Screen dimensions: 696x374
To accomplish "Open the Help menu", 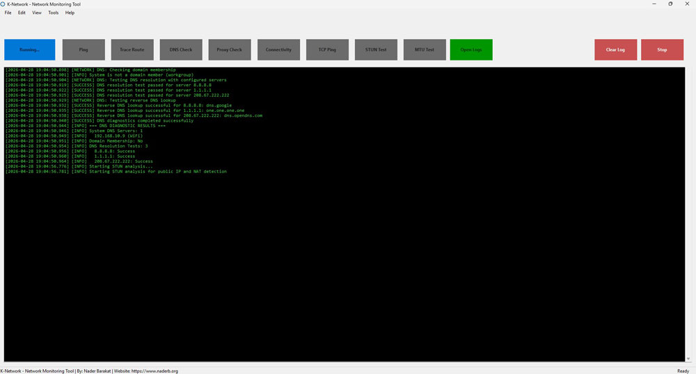I will tap(70, 13).
